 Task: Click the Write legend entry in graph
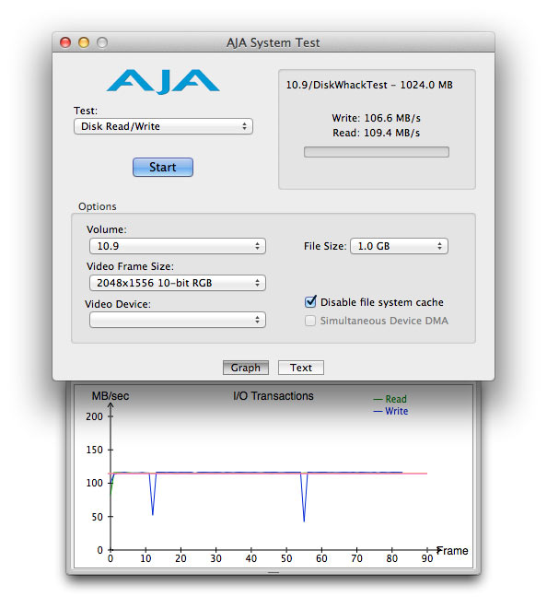click(390, 411)
